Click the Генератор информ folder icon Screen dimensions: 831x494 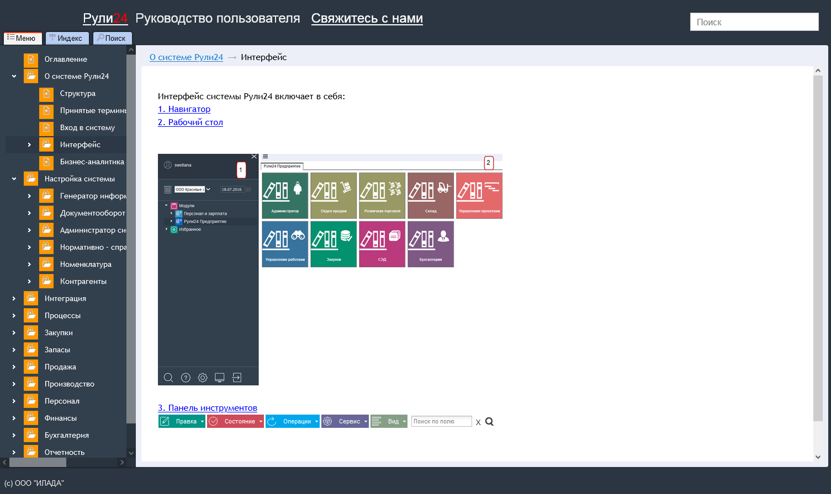[46, 196]
